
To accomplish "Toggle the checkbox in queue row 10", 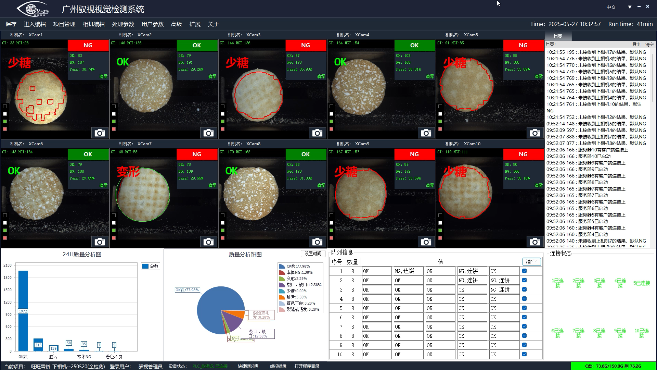I will pos(524,354).
